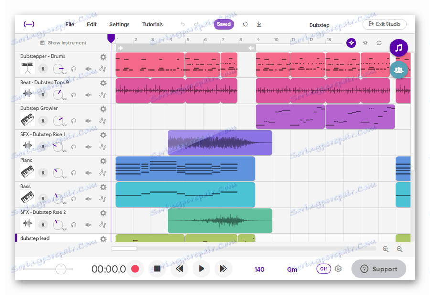Open Piano track settings gear
Viewport: 430px width, 295px height.
(x=103, y=161)
